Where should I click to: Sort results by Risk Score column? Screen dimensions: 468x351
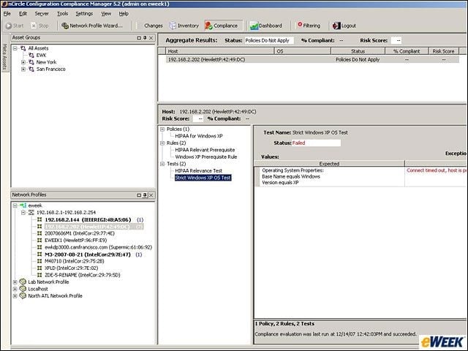pyautogui.click(x=444, y=51)
